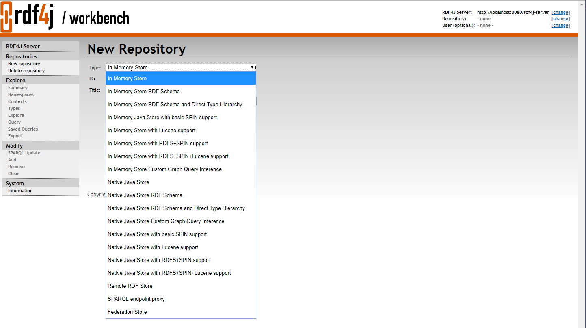This screenshot has height=328, width=586.
Task: Choose Native Java Store option
Action: pyautogui.click(x=181, y=182)
